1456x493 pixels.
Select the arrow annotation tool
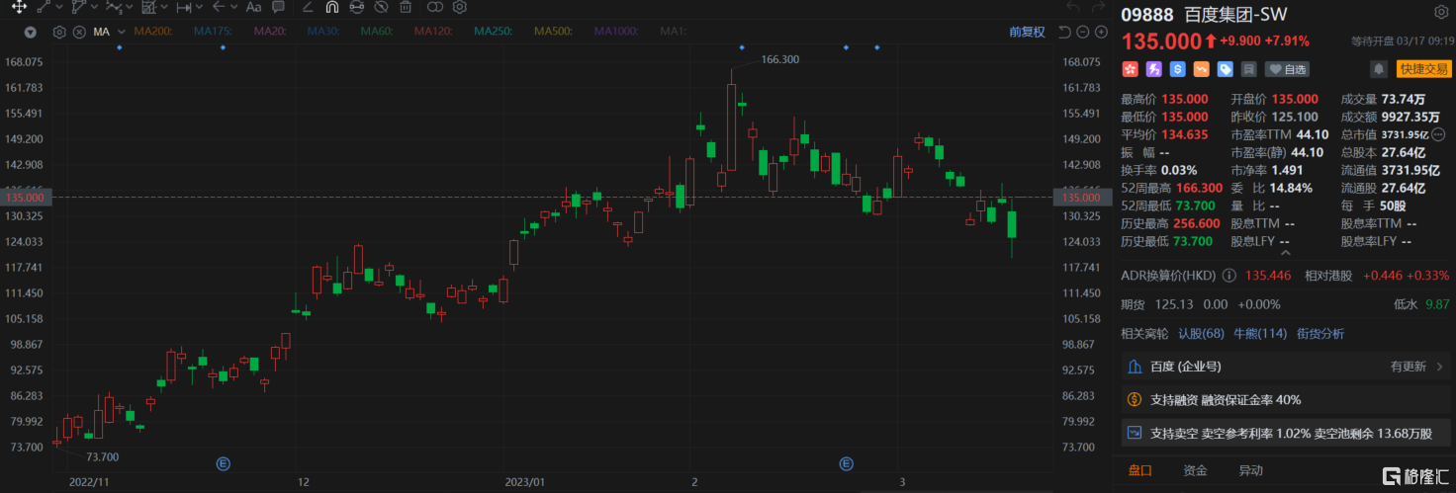click(219, 6)
